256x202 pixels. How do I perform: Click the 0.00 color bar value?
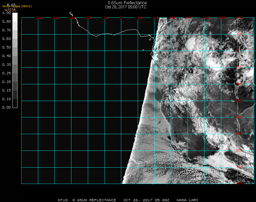pyautogui.click(x=6, y=107)
